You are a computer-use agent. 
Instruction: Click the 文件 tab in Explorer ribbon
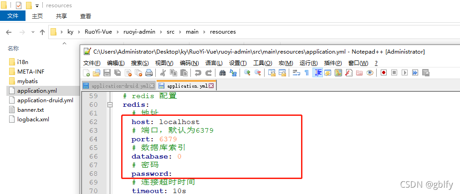tap(13, 16)
